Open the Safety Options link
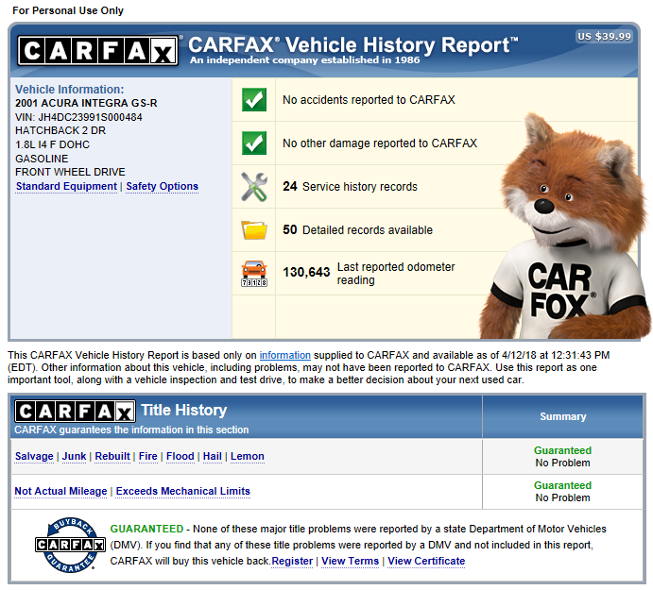 point(162,186)
